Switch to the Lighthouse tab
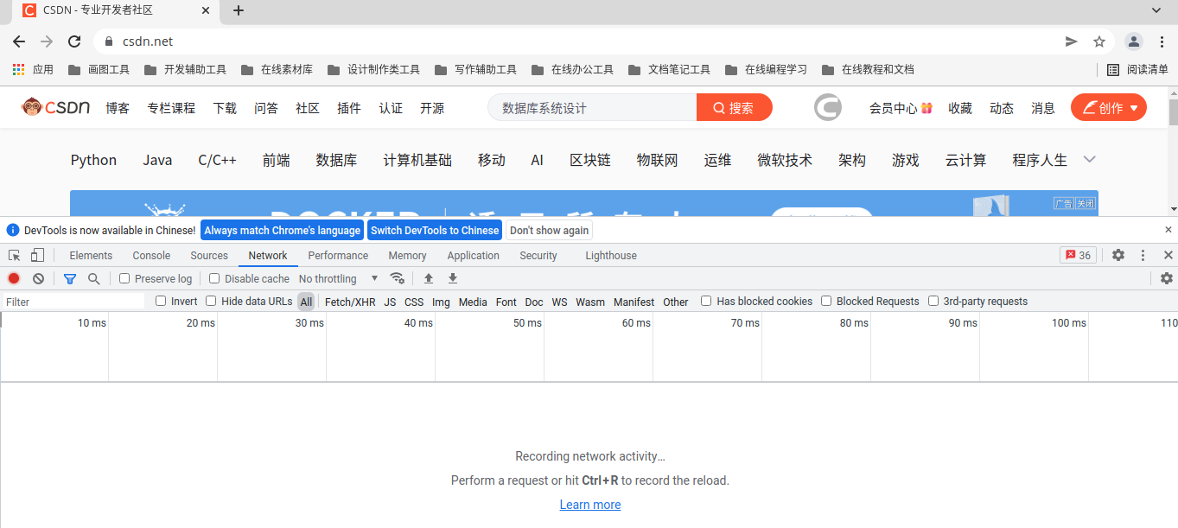The height and width of the screenshot is (528, 1178). tap(611, 255)
